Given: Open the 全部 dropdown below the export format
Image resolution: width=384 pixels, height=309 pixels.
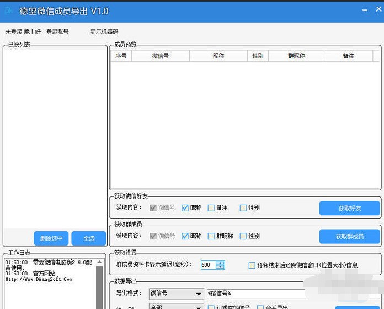Looking at the screenshot, I should tap(177, 306).
